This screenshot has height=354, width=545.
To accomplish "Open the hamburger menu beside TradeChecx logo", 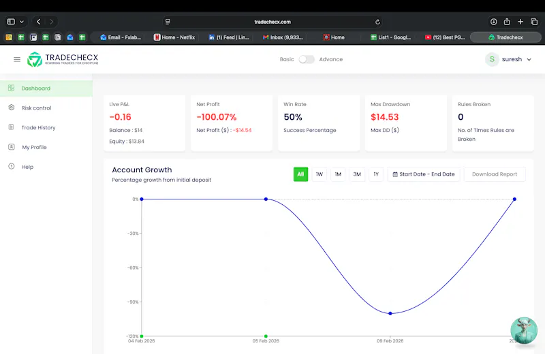I will click(x=16, y=59).
